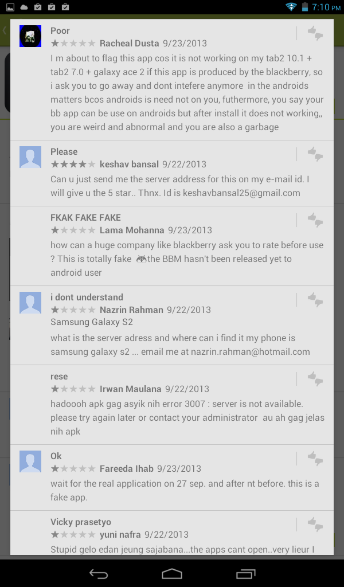
Task: Open Racheal Dusta's profile picture
Action: coord(30,36)
